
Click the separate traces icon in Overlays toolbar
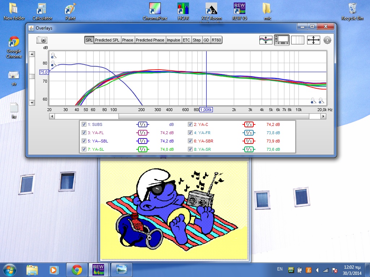tap(266, 40)
